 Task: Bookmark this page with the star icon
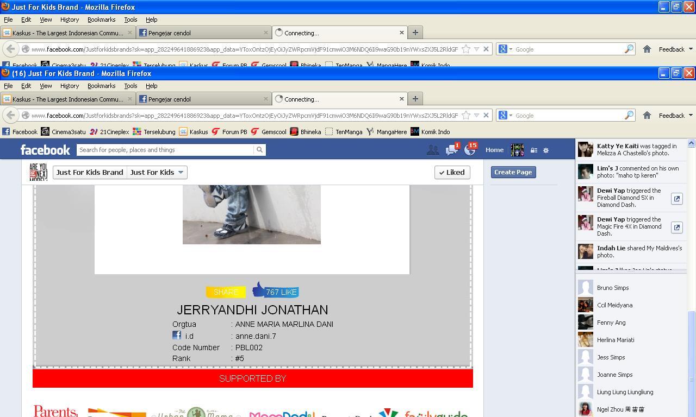click(x=466, y=115)
